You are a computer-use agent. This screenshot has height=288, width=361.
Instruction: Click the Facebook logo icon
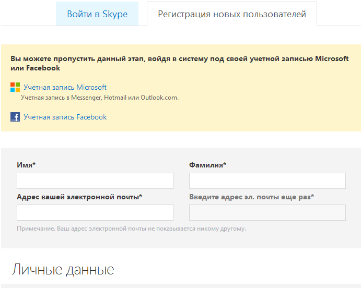click(x=15, y=117)
